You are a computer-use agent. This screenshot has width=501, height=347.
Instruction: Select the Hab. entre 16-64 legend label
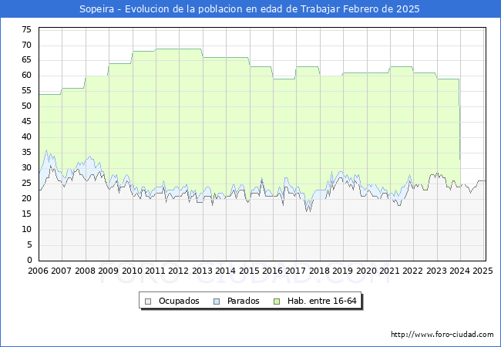pyautogui.click(x=321, y=301)
